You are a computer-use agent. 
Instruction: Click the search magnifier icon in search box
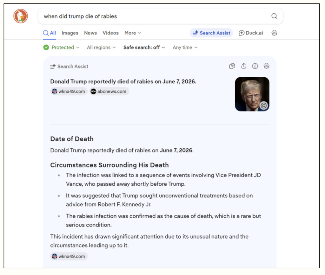(x=274, y=16)
